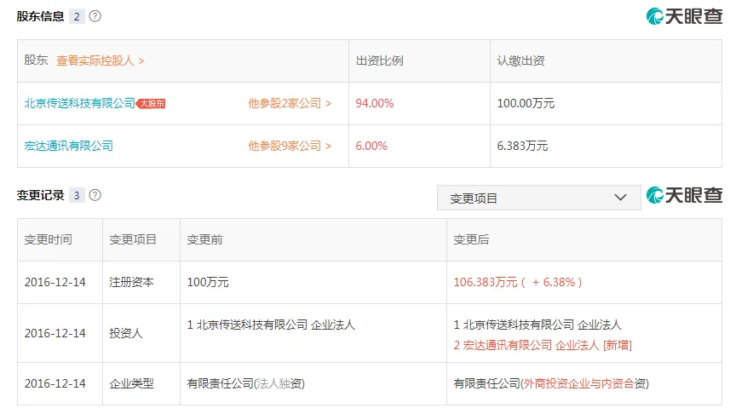Select the date in the 企业类型 row
This screenshot has height=414, width=730.
[x=55, y=383]
